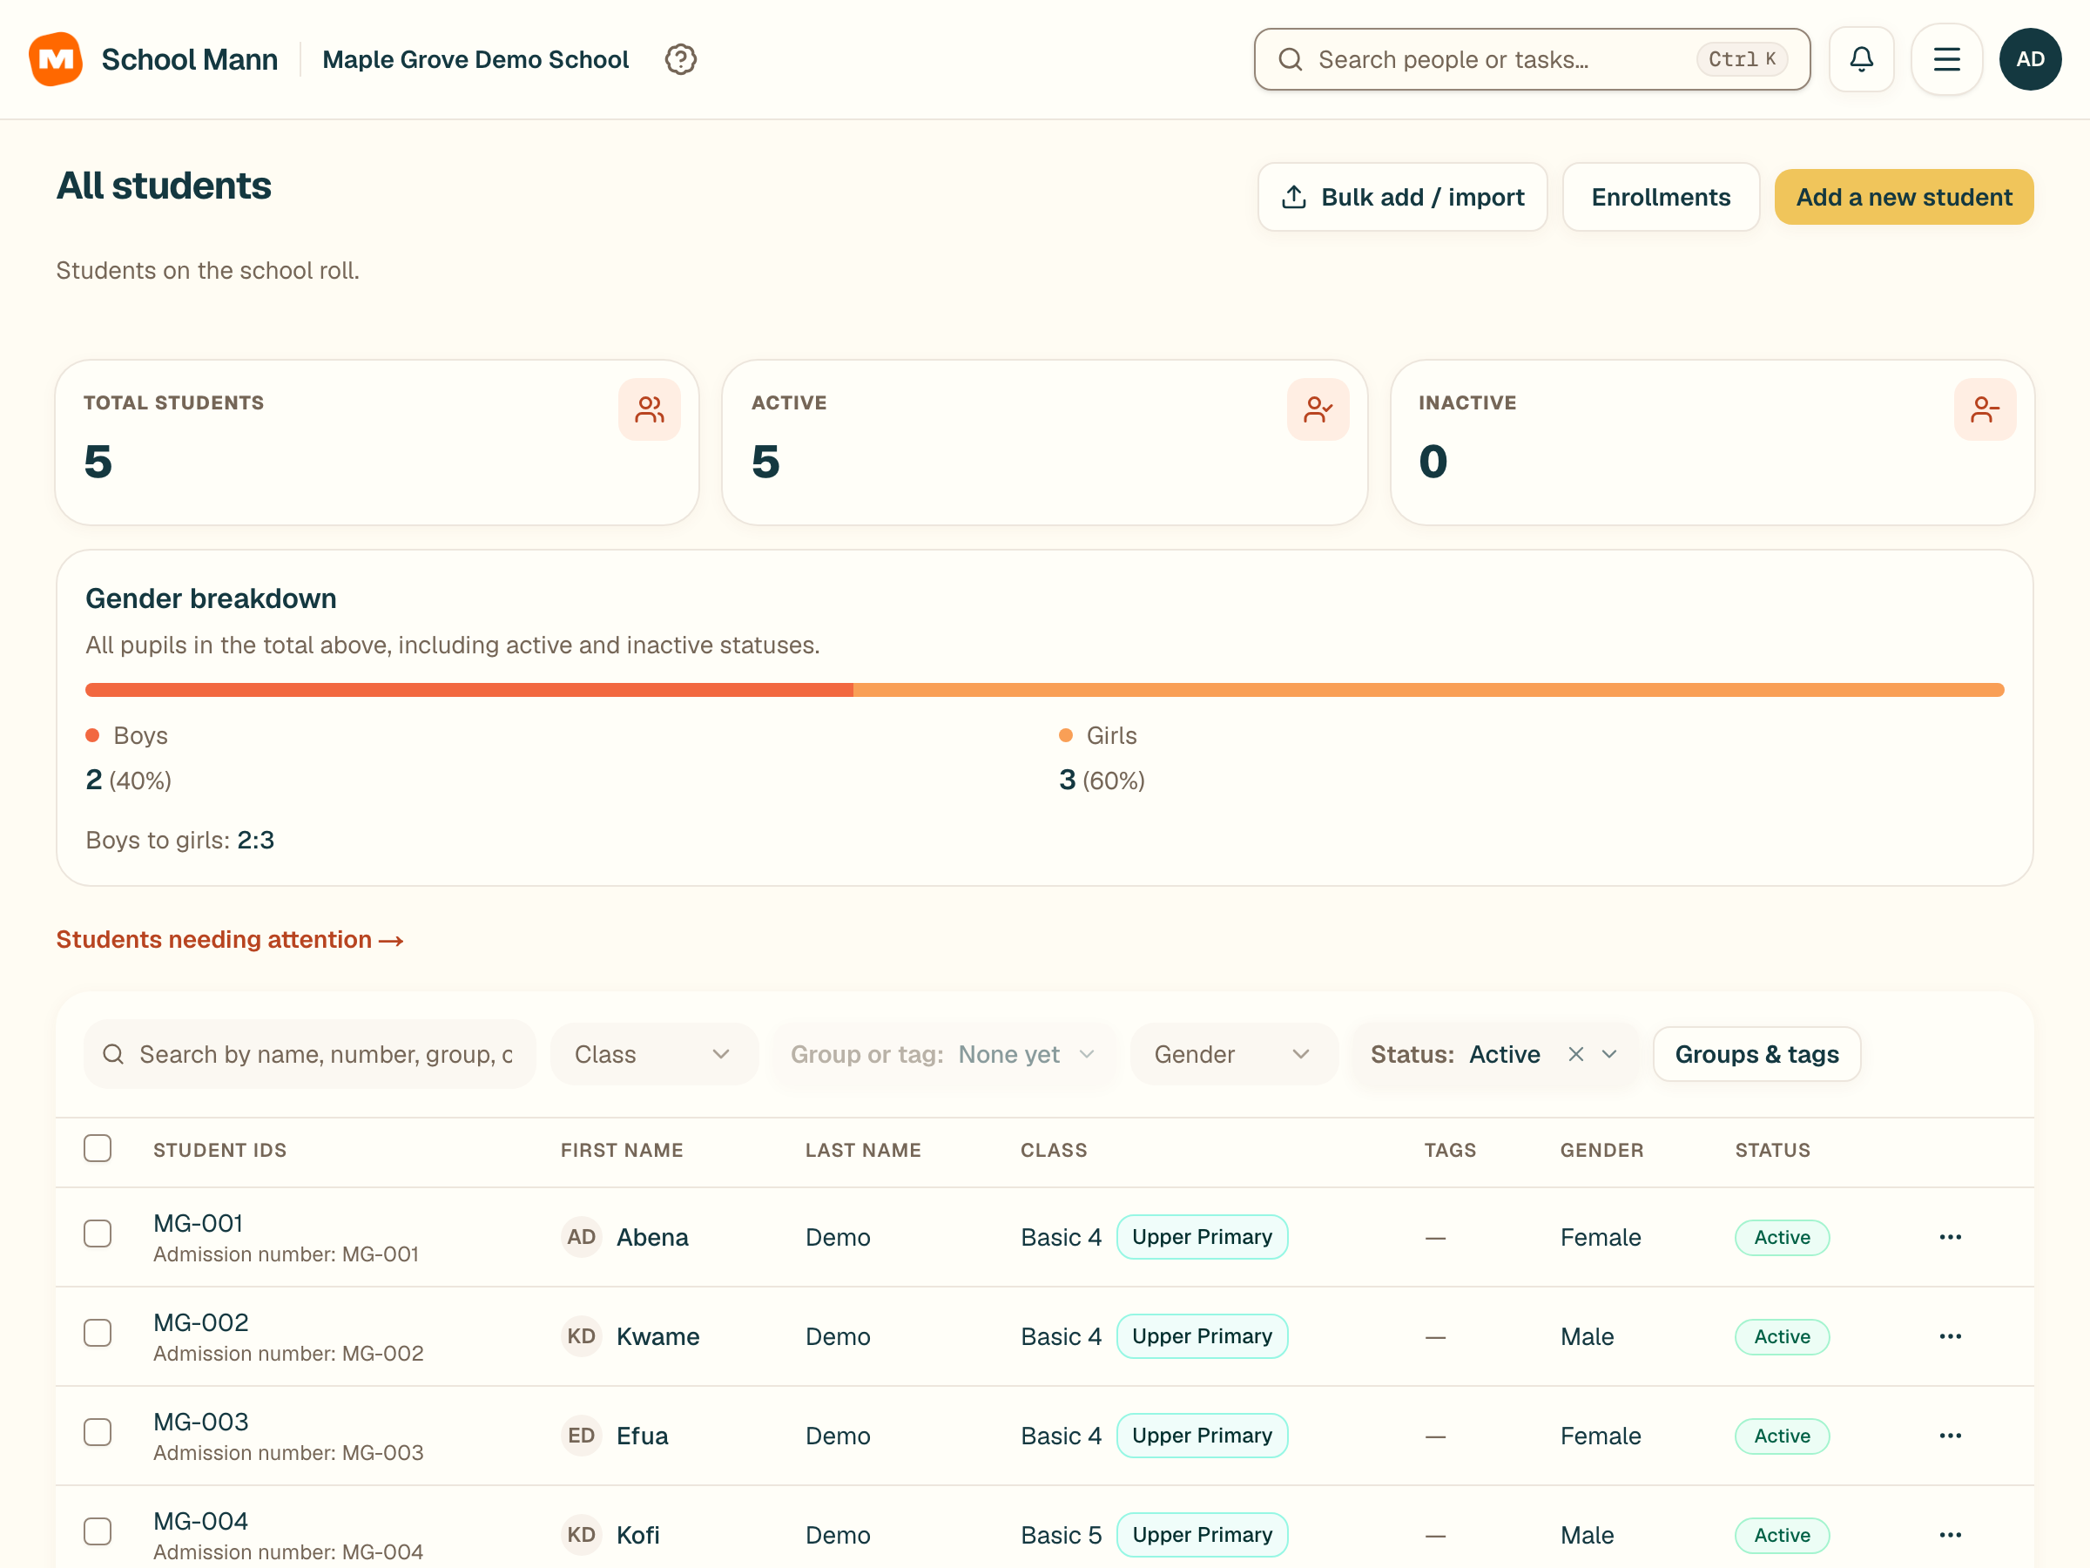Image resolution: width=2090 pixels, height=1568 pixels.
Task: Toggle the select-all students checkbox
Action: 98,1148
